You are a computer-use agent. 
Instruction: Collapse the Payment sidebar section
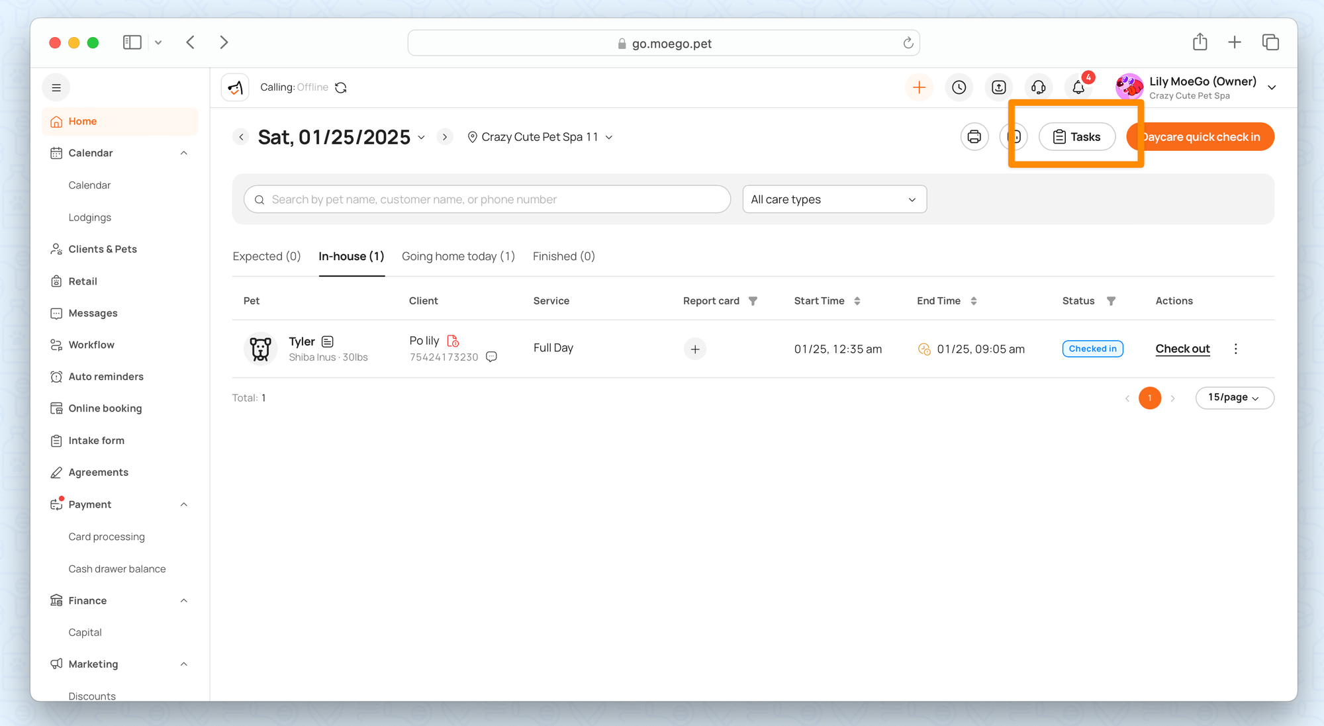pyautogui.click(x=184, y=504)
